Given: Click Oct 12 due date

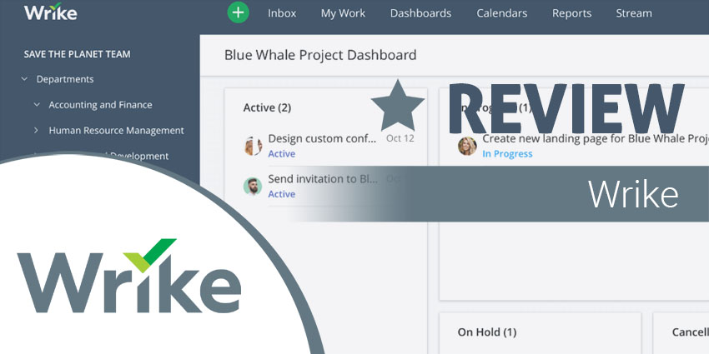Looking at the screenshot, I should pyautogui.click(x=400, y=138).
